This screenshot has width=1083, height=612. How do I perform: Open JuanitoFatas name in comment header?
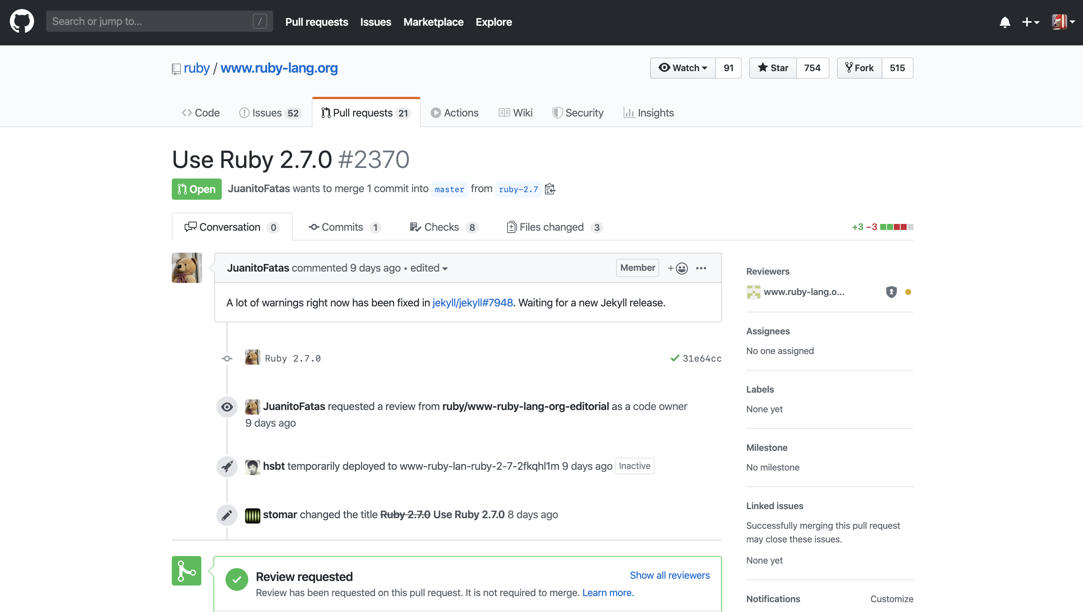coord(258,268)
